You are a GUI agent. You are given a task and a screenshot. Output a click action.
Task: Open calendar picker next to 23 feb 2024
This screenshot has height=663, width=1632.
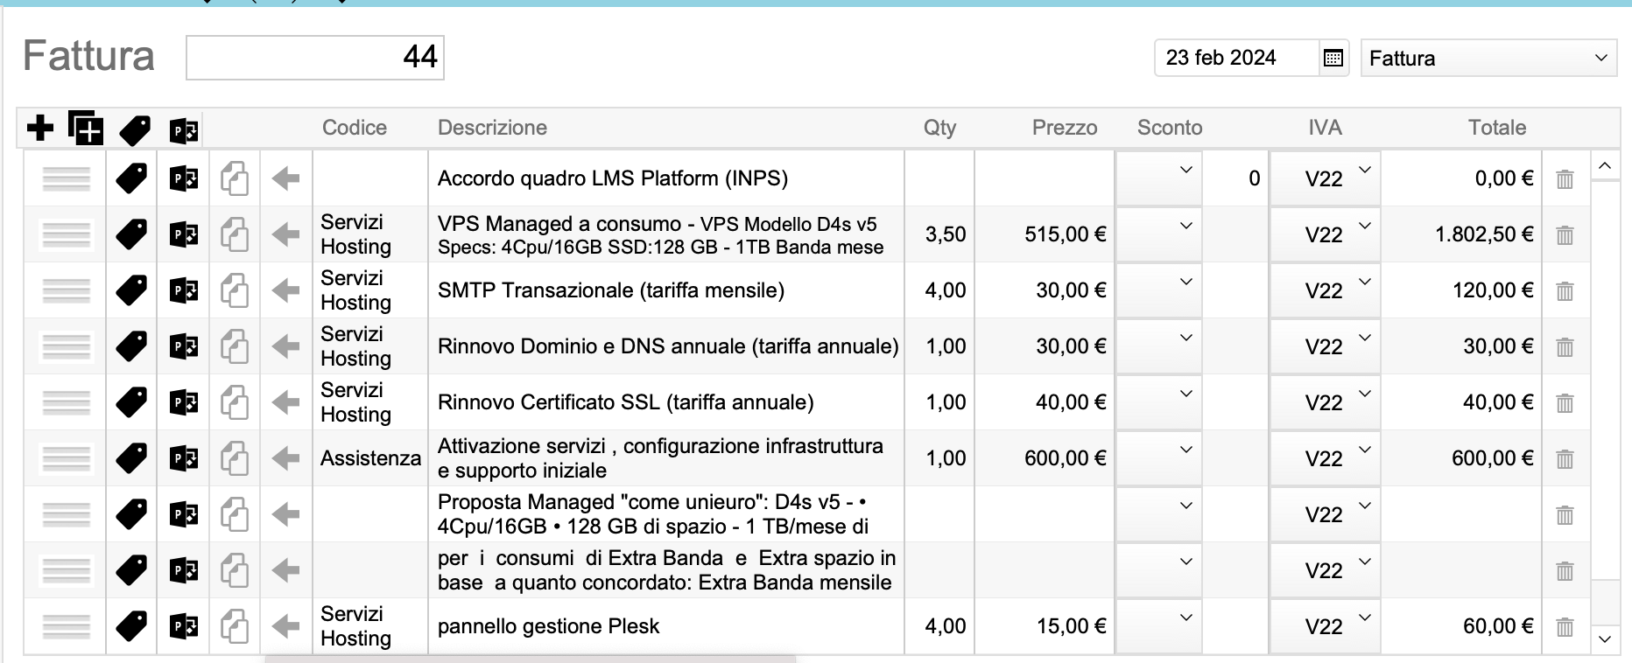coord(1333,59)
